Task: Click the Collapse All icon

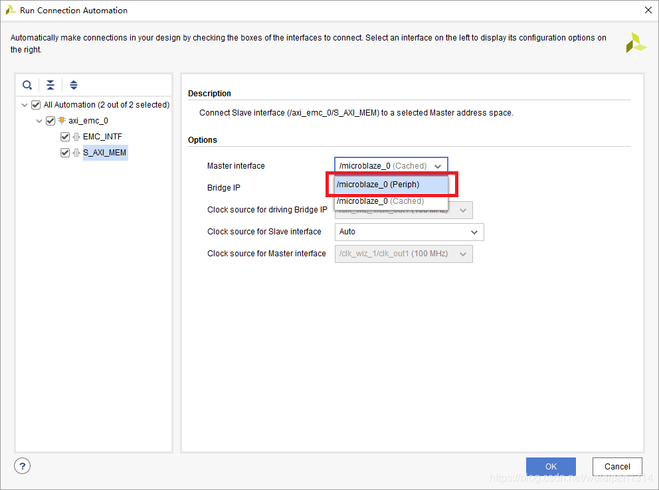Action: (50, 85)
